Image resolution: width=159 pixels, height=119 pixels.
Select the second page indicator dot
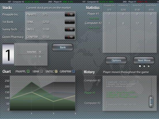144,66
